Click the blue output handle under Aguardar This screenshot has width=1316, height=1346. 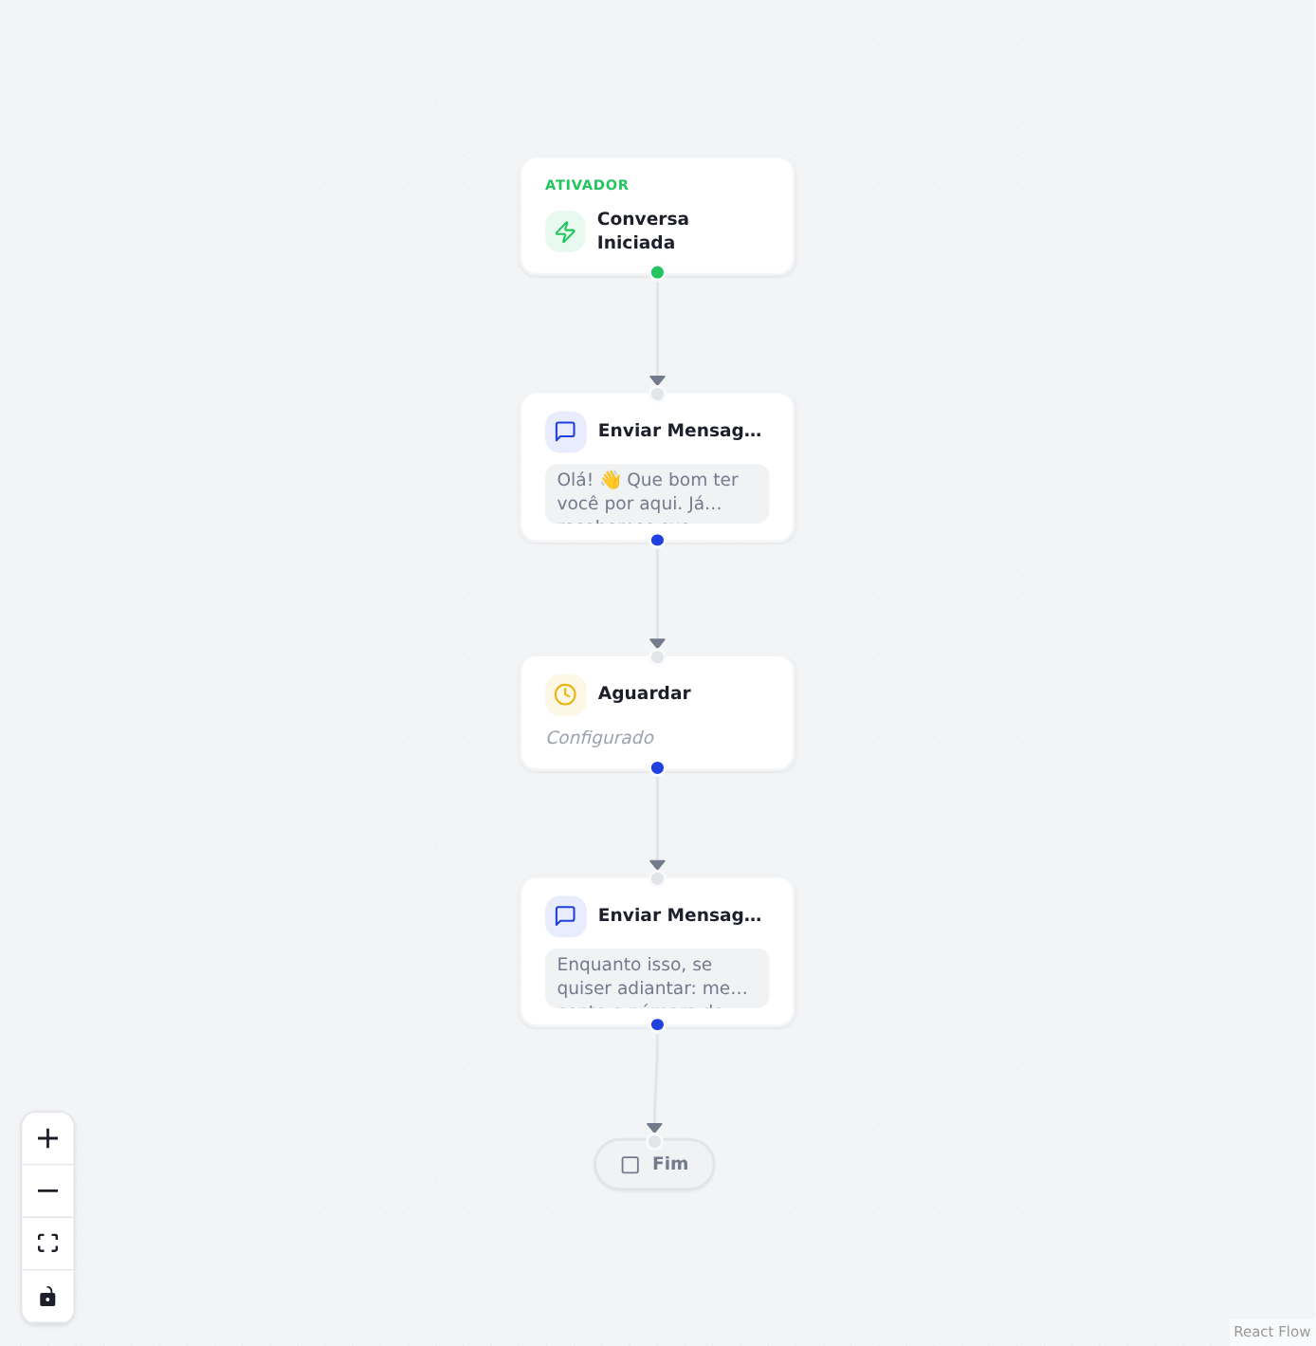coord(657,768)
